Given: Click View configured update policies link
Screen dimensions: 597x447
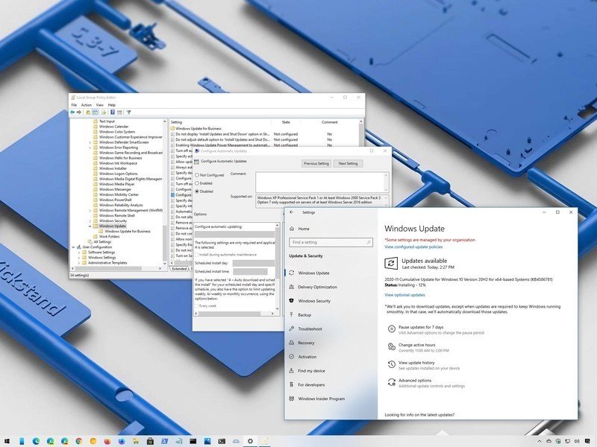Looking at the screenshot, I should click(413, 247).
